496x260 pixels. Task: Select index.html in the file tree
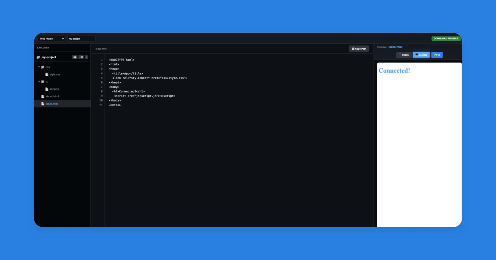[x=62, y=104]
